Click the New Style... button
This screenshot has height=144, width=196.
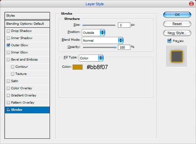[x=177, y=33]
